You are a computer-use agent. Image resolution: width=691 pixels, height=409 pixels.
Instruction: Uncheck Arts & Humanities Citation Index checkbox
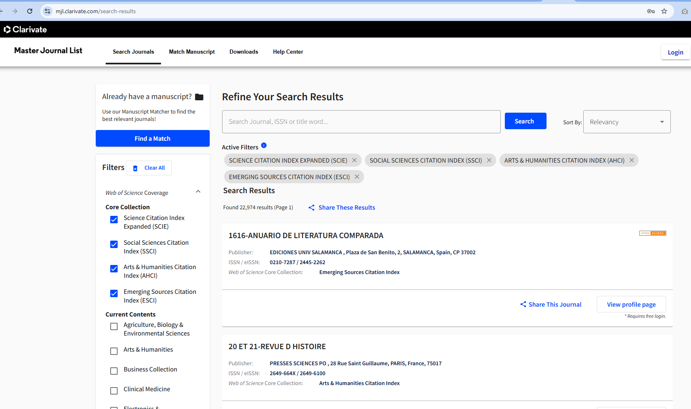[x=114, y=269]
